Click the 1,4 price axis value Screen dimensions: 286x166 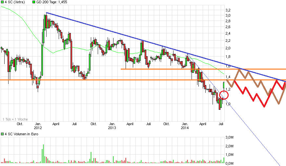[228, 77]
